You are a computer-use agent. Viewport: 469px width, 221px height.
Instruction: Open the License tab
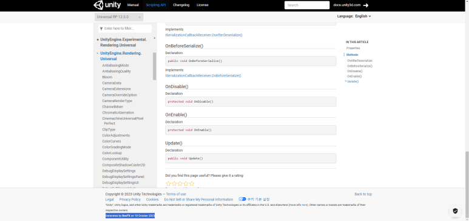[x=203, y=5]
